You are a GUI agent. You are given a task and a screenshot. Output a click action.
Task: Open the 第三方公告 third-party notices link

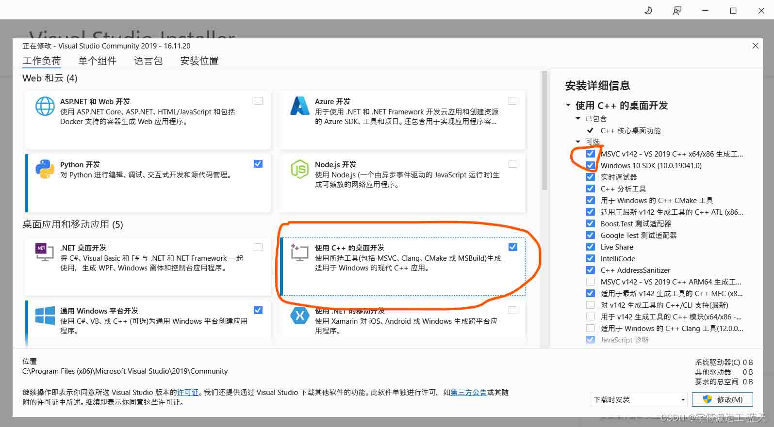point(468,393)
